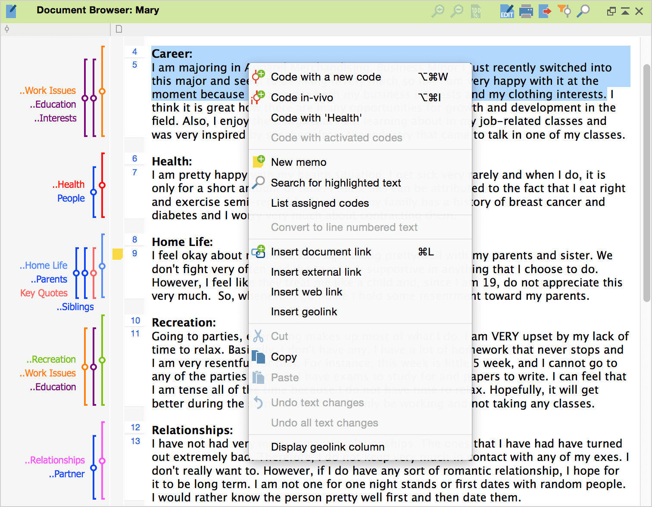Undock the Document Browser window
652x507 pixels.
[611, 11]
